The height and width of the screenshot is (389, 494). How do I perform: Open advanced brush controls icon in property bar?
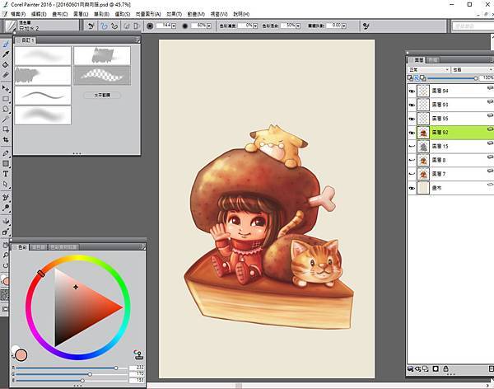[366, 26]
